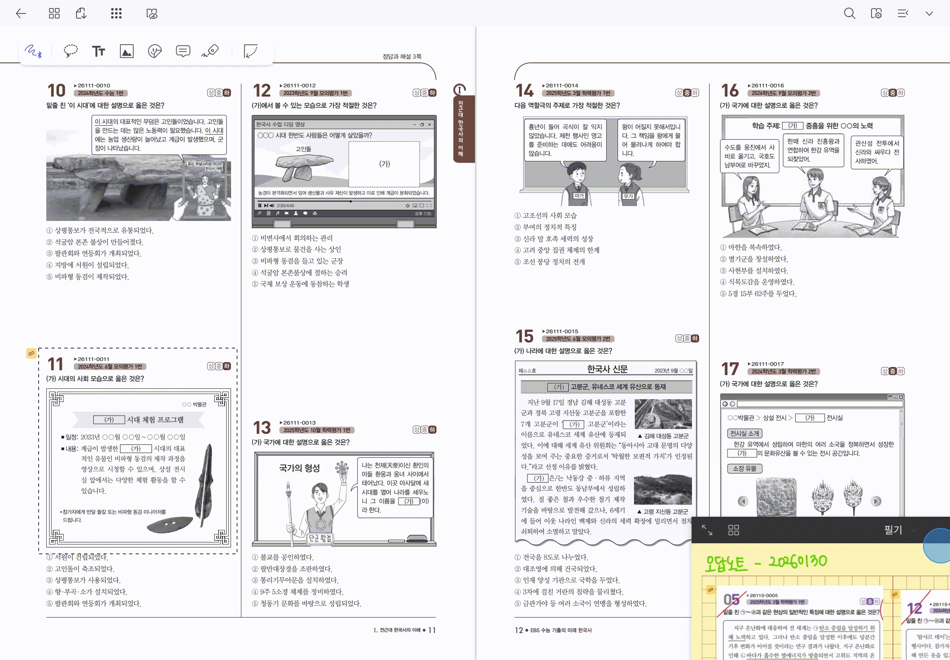Select the dotted corner capture tool
The width and height of the screenshot is (950, 660).
click(x=251, y=51)
